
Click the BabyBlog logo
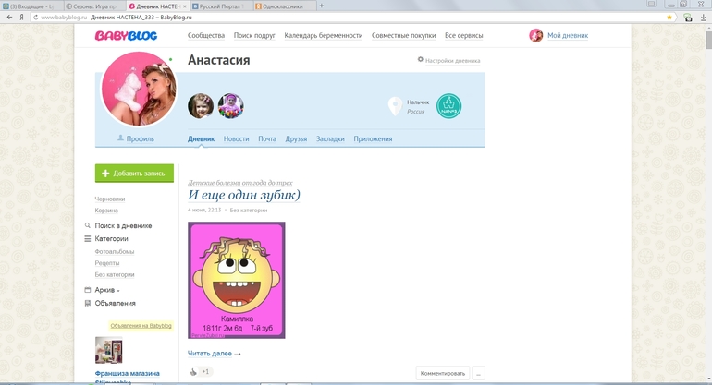pyautogui.click(x=126, y=36)
